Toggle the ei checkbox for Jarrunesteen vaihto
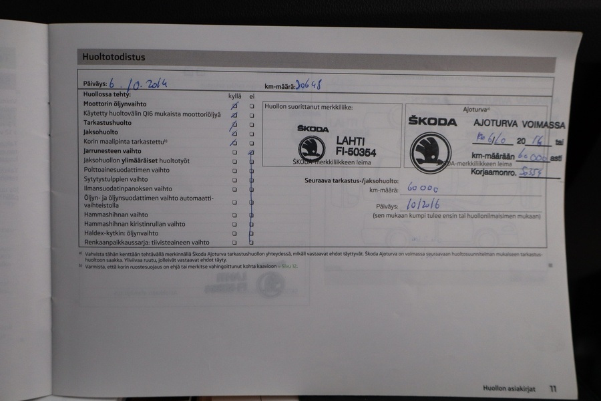This screenshot has width=601, height=401. point(252,152)
